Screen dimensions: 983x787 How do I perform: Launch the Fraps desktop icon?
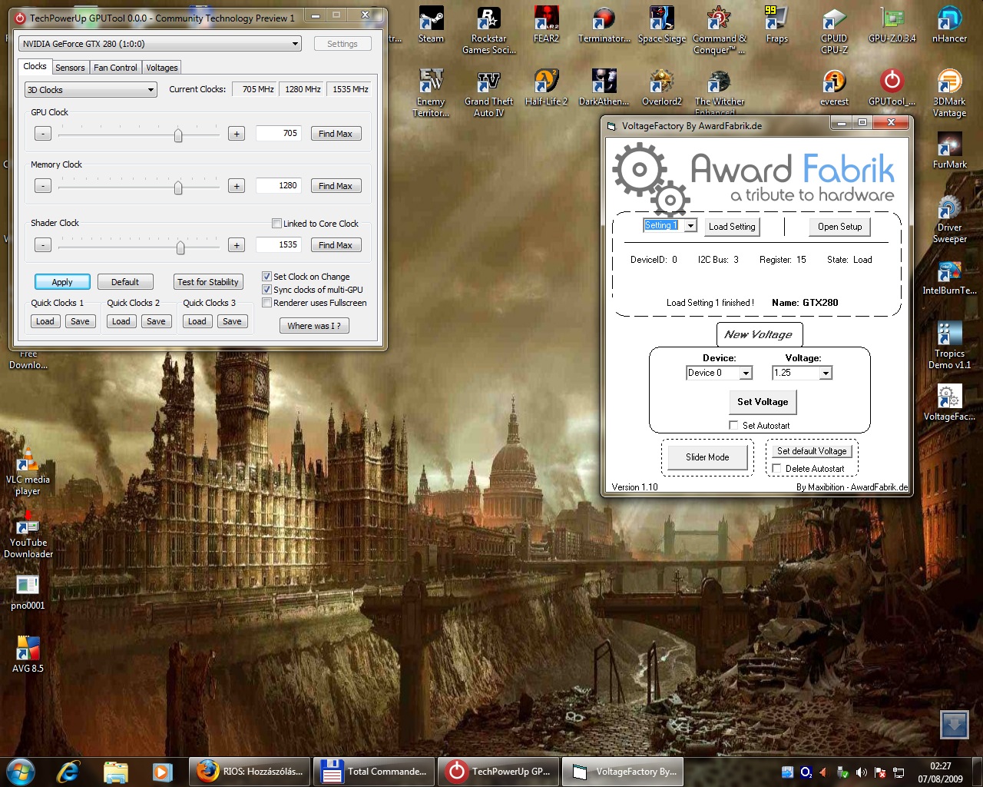click(776, 24)
